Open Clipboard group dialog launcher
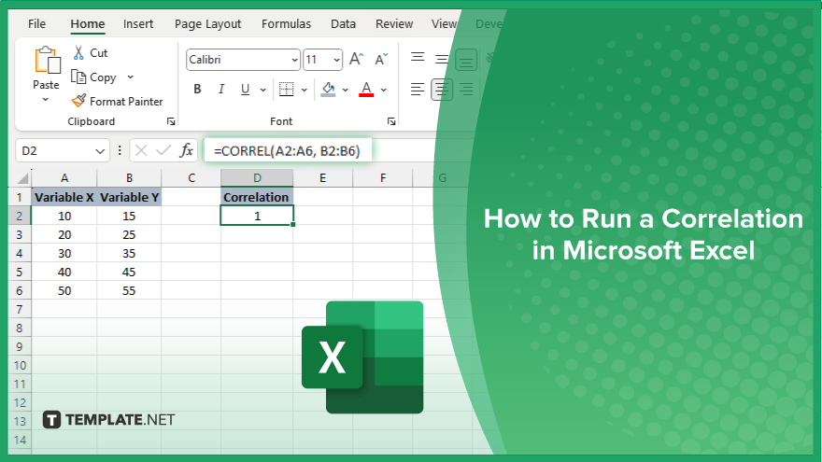 pos(171,121)
